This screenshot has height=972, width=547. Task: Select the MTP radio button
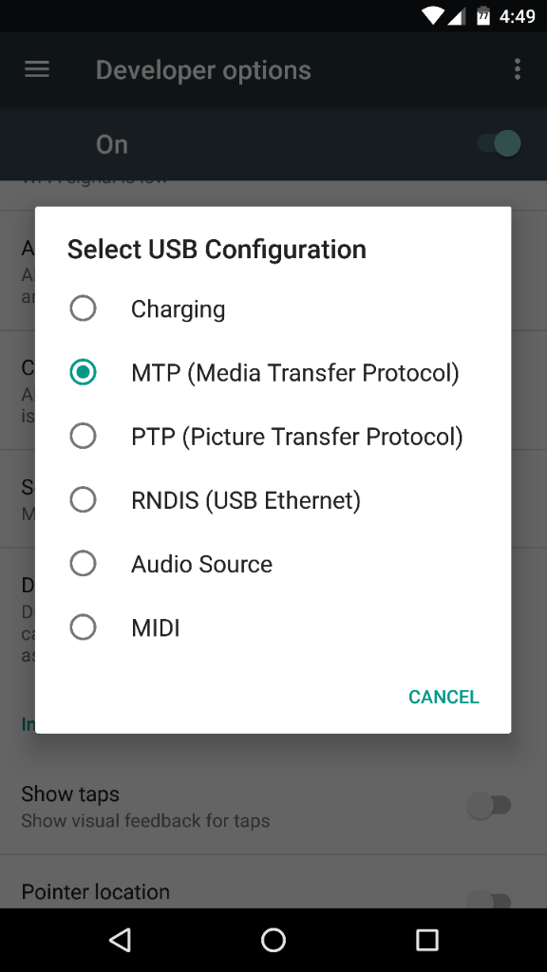point(84,372)
